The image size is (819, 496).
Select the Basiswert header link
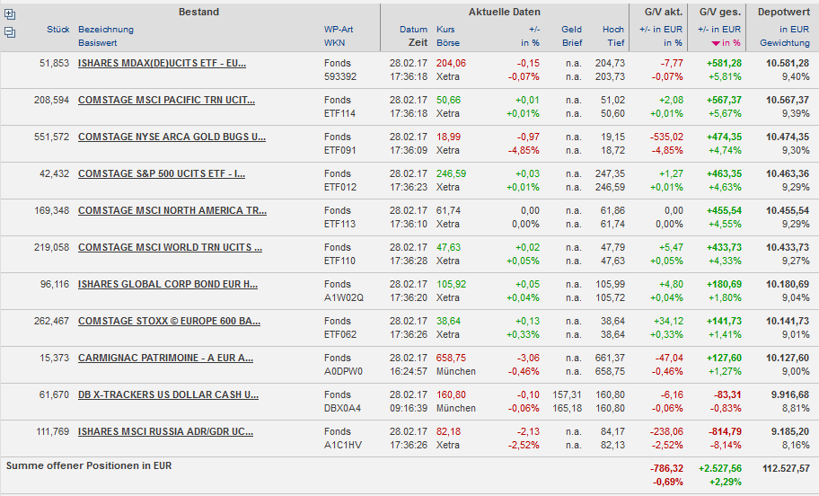pyautogui.click(x=99, y=43)
